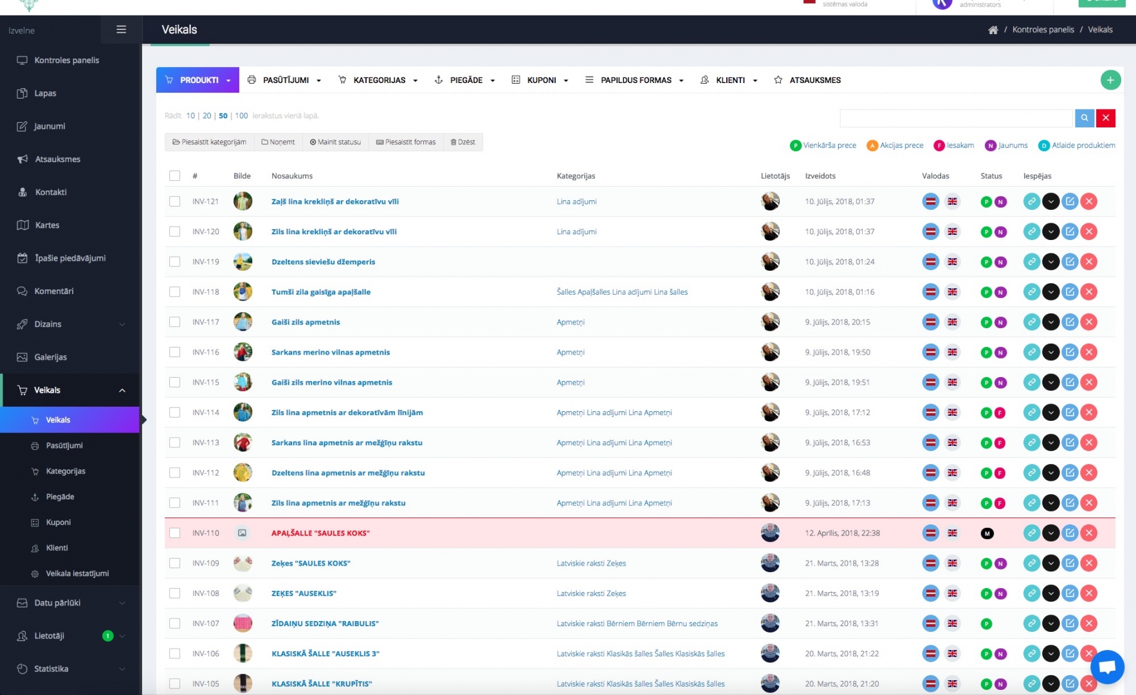Viewport: 1136px width, 695px height.
Task: Open link icon for INV-121 row
Action: click(1032, 201)
